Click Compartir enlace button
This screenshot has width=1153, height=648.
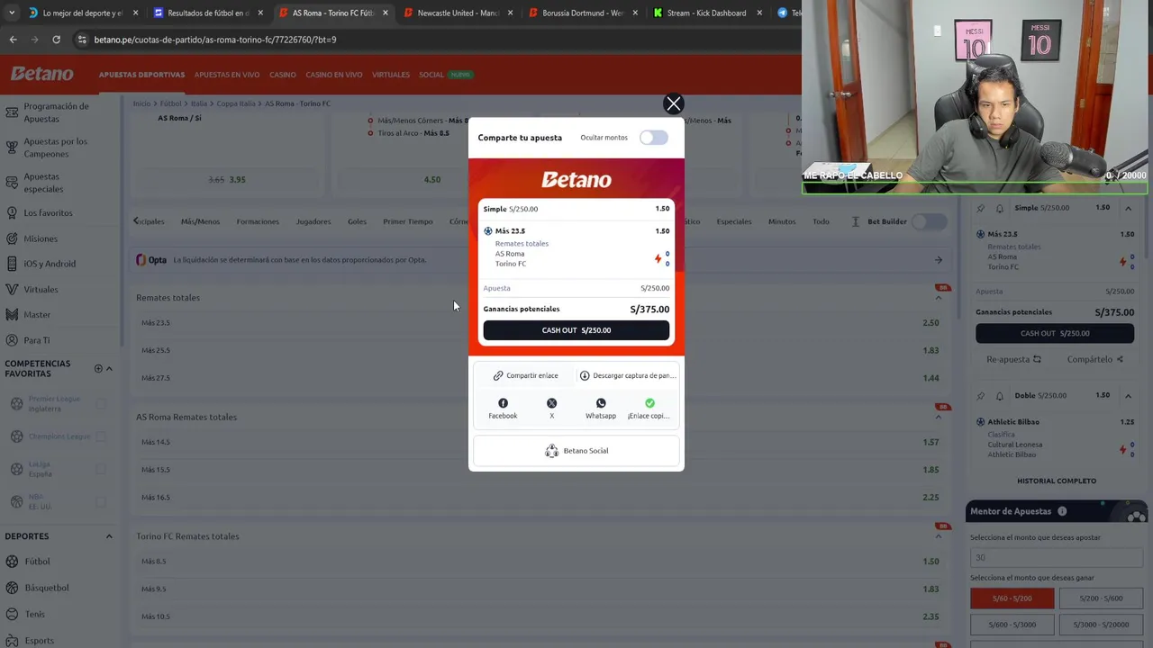[525, 375]
